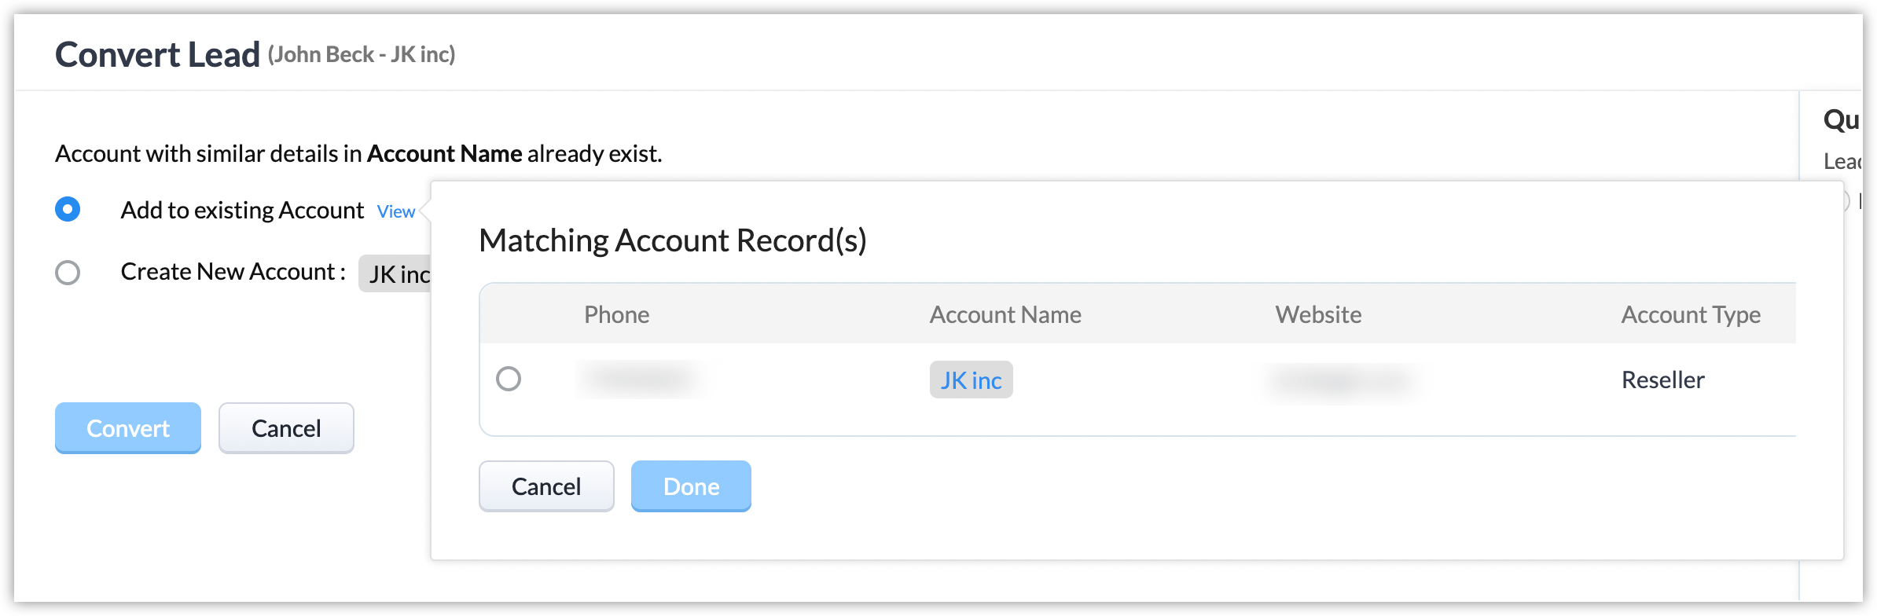Image resolution: width=1877 pixels, height=616 pixels.
Task: Confirm selection with the Done button
Action: [691, 486]
